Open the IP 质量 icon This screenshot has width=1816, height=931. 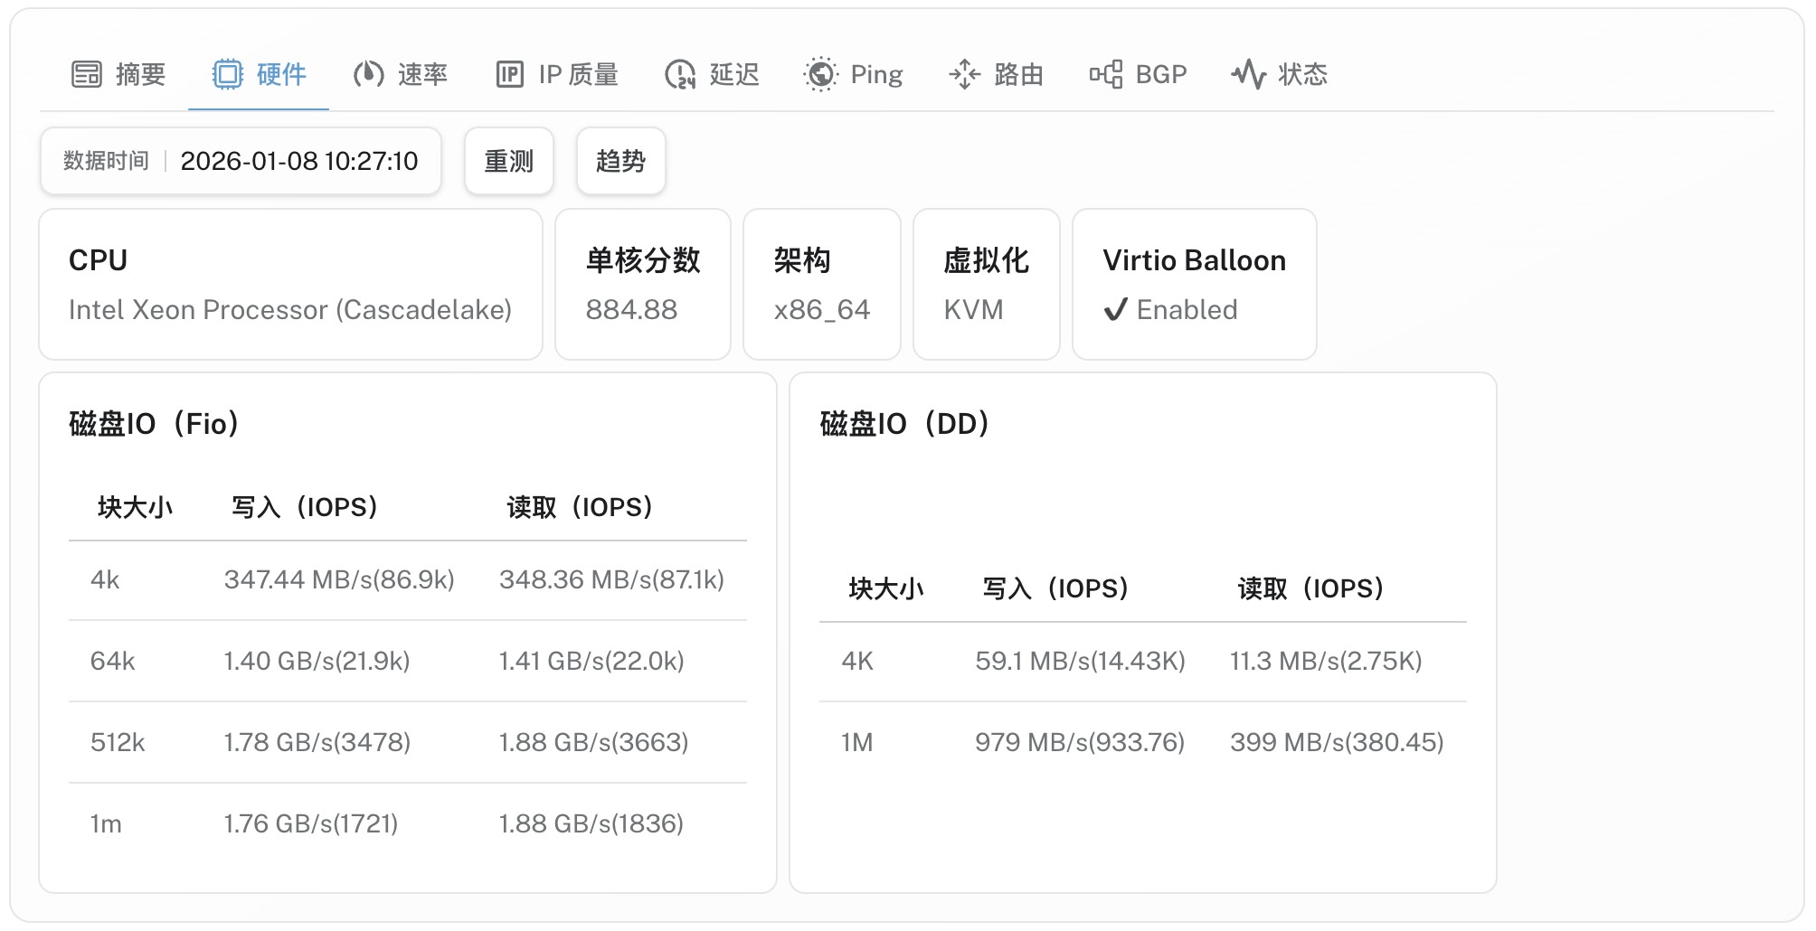point(511,75)
